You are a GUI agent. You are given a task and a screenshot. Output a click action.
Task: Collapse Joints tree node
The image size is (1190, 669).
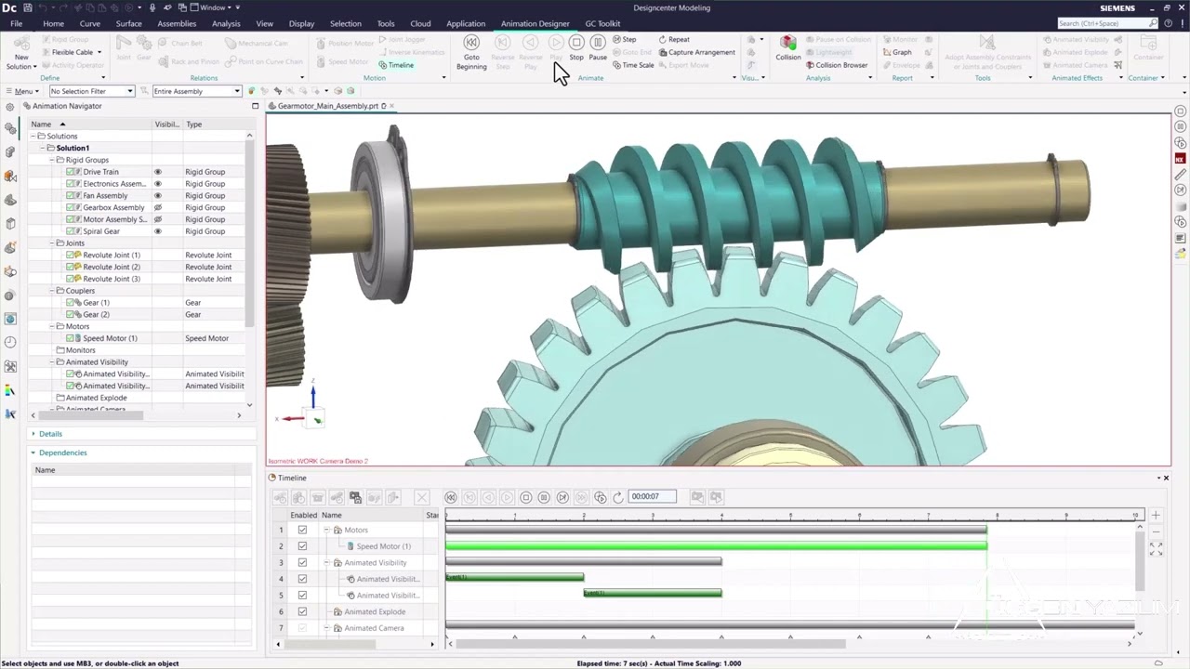53,243
